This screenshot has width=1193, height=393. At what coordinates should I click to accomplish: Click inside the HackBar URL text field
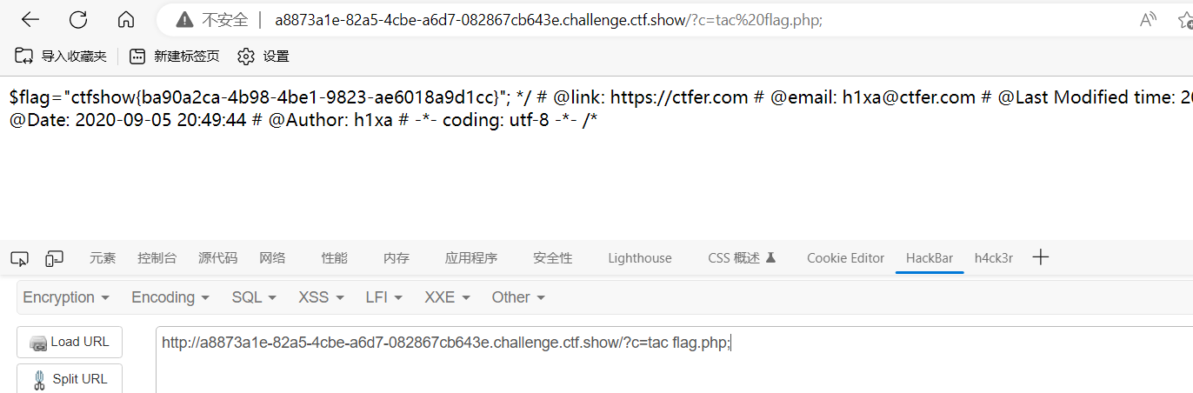[674, 359]
